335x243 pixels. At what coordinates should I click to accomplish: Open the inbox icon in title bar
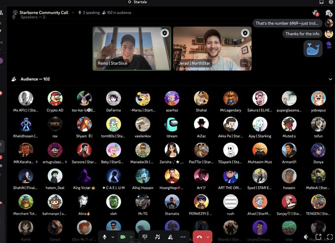coord(321,2)
